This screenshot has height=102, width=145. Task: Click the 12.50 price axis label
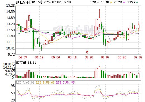[10, 30]
